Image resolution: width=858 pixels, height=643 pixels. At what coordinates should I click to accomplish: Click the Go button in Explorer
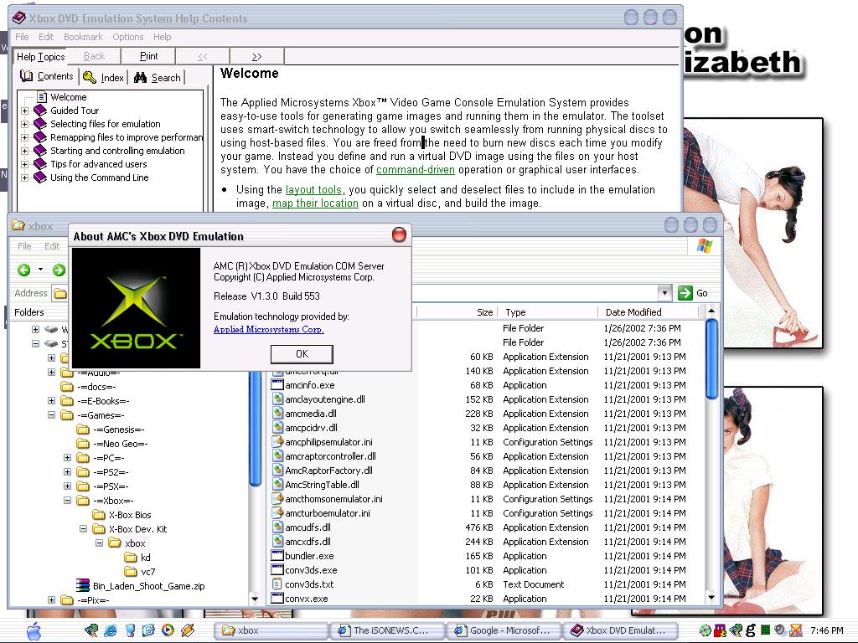point(693,293)
